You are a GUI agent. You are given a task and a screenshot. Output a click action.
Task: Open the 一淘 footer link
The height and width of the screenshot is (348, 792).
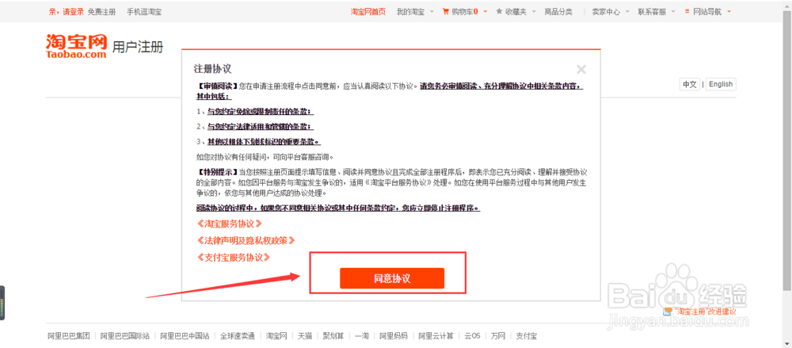362,336
